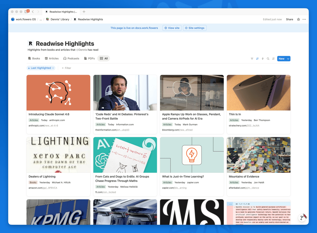317x233 pixels.
Task: Click the @Dennis mention in description
Action: pos(81,50)
